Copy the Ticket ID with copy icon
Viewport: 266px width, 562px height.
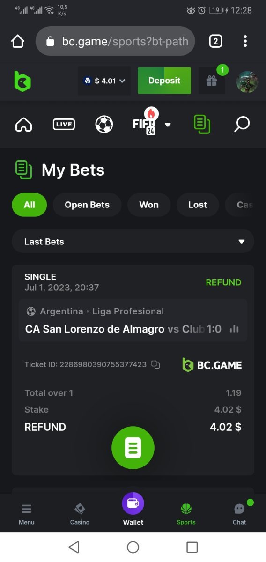156,364
